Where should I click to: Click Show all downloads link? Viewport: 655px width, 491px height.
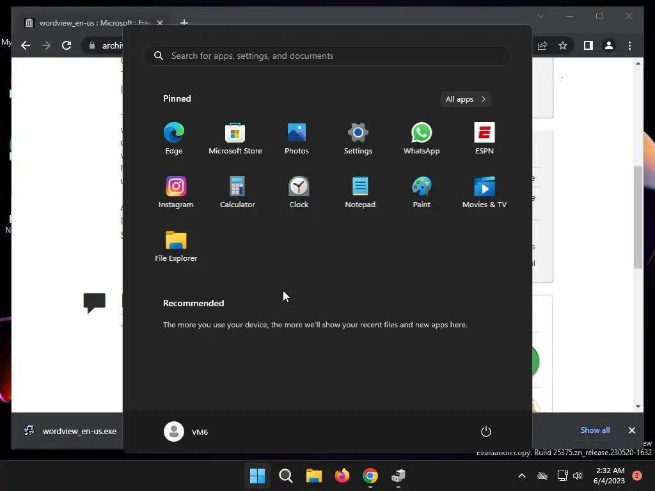[x=595, y=430]
